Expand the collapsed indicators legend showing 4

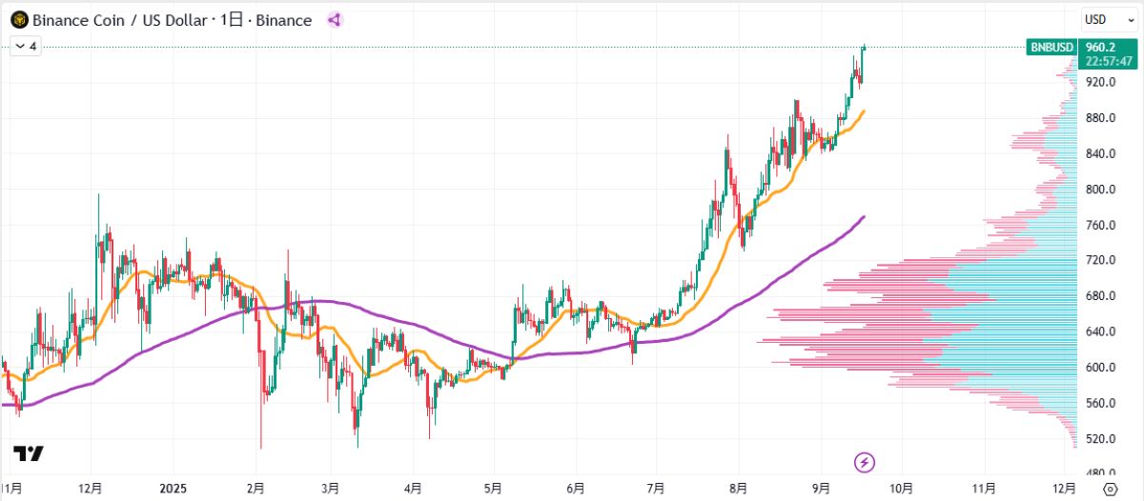coord(26,46)
